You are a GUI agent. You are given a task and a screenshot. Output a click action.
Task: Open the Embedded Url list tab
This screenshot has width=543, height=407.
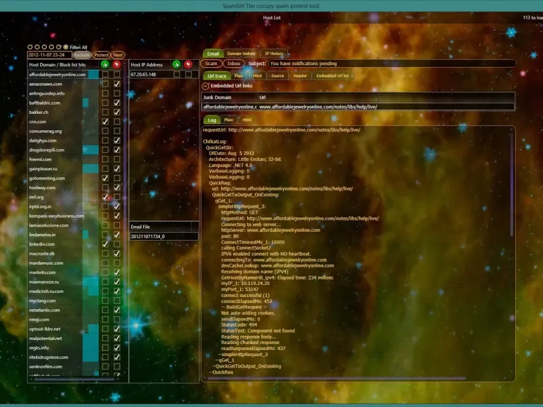pos(333,76)
